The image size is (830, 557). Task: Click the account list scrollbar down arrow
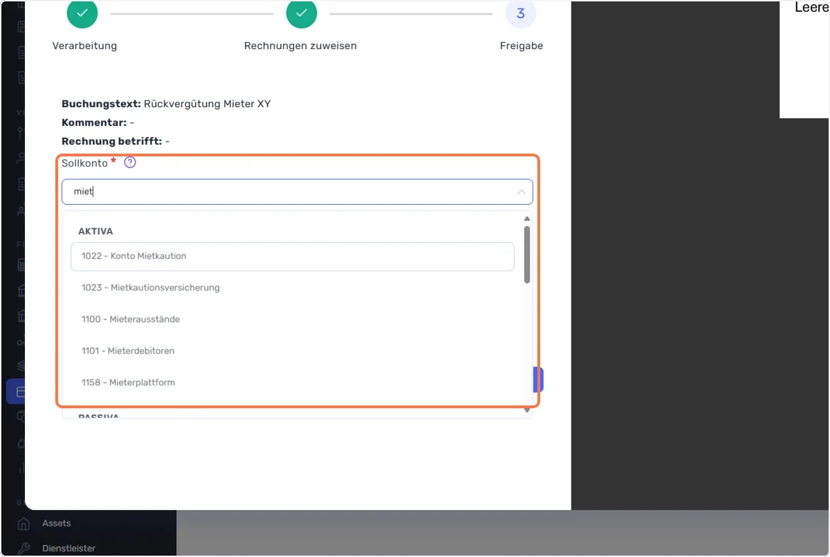tap(527, 410)
